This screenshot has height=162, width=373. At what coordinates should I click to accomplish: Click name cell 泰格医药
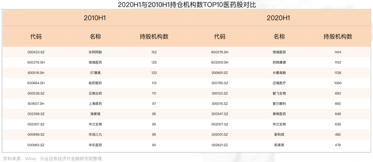click(x=279, y=114)
